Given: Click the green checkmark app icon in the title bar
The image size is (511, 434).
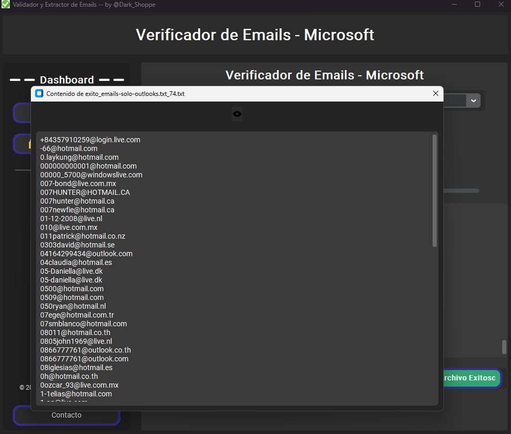Looking at the screenshot, I should pyautogui.click(x=6, y=4).
